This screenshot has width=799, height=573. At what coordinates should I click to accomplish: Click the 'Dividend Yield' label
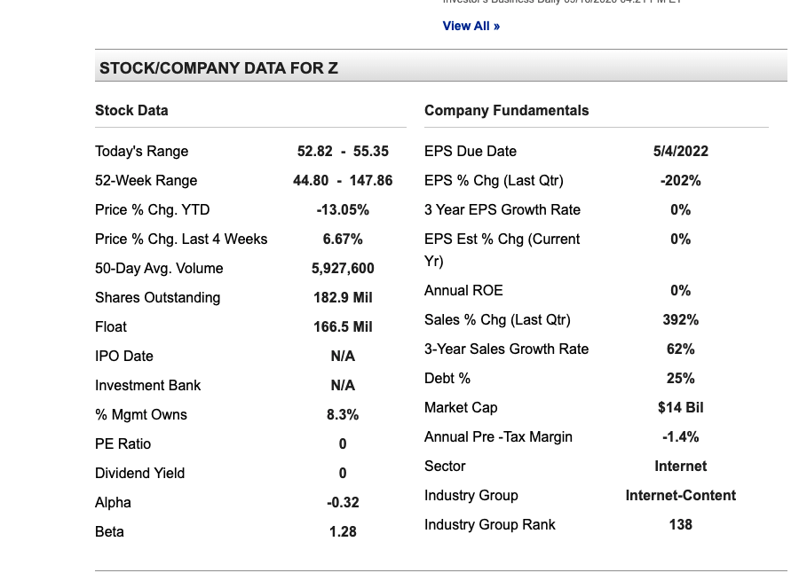pos(140,473)
